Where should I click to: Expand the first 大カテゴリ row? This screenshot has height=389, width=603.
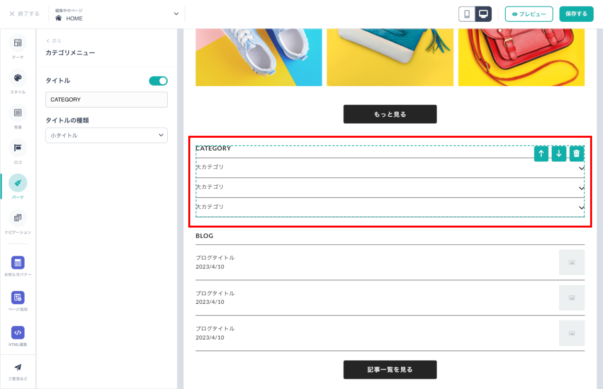pyautogui.click(x=390, y=168)
